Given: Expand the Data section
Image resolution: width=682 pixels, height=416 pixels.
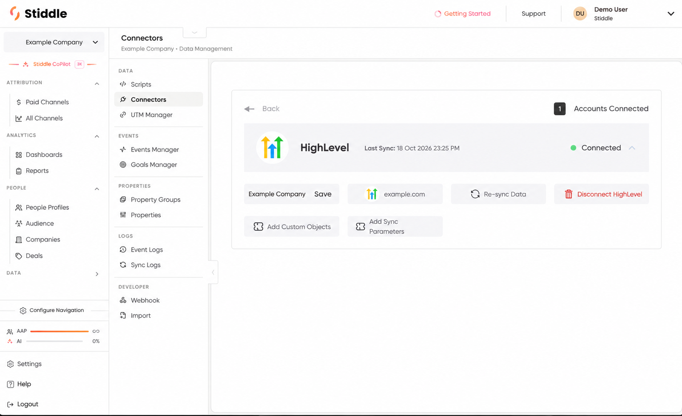Looking at the screenshot, I should (x=97, y=274).
